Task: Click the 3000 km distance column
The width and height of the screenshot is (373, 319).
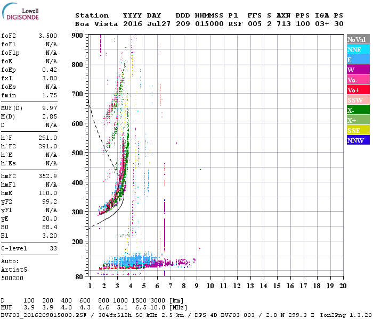Action: point(158,301)
